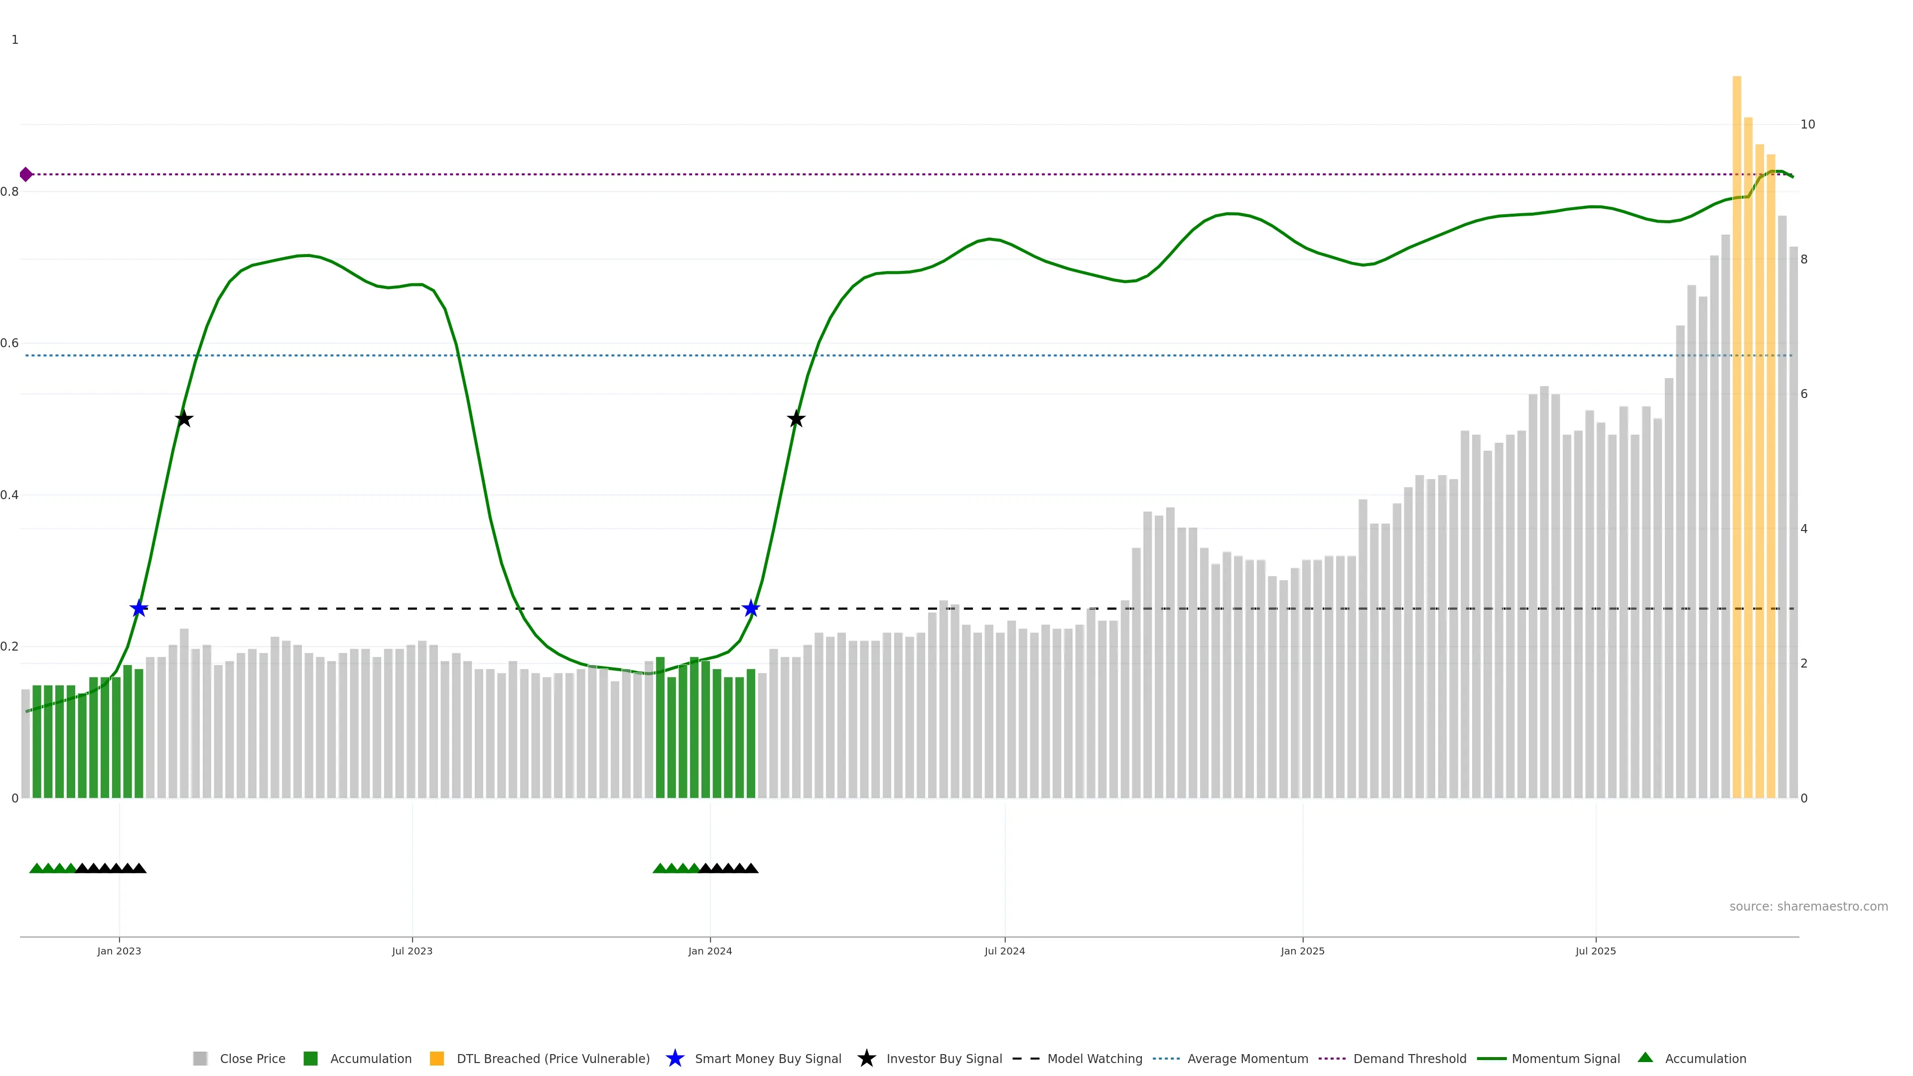This screenshot has width=1913, height=1076.
Task: Click the green square Accumulation legend swatch
Action: tap(310, 1058)
